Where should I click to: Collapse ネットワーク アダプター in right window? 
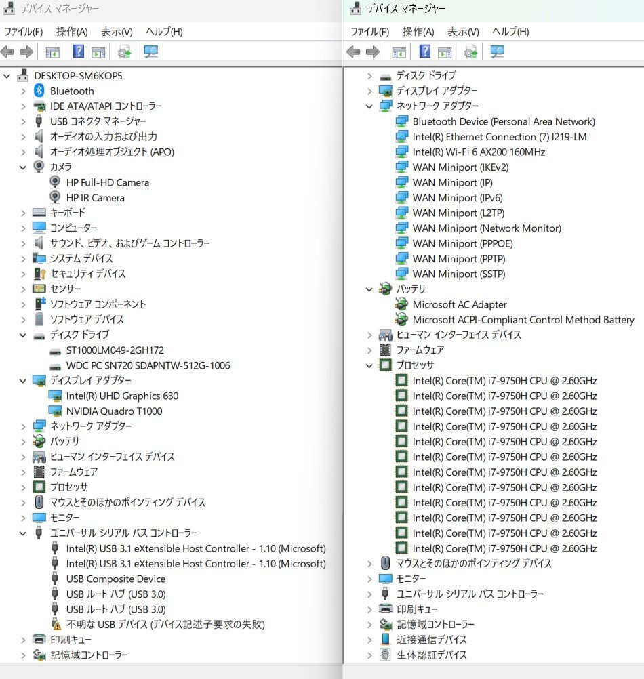(369, 106)
